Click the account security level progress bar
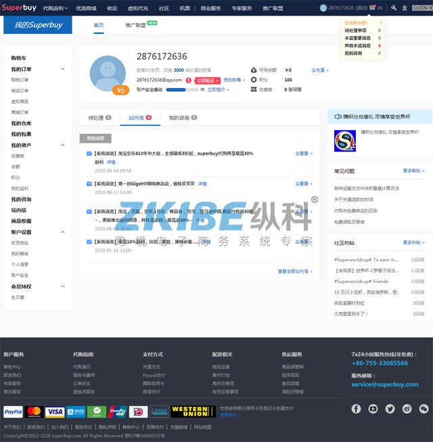 pos(182,90)
